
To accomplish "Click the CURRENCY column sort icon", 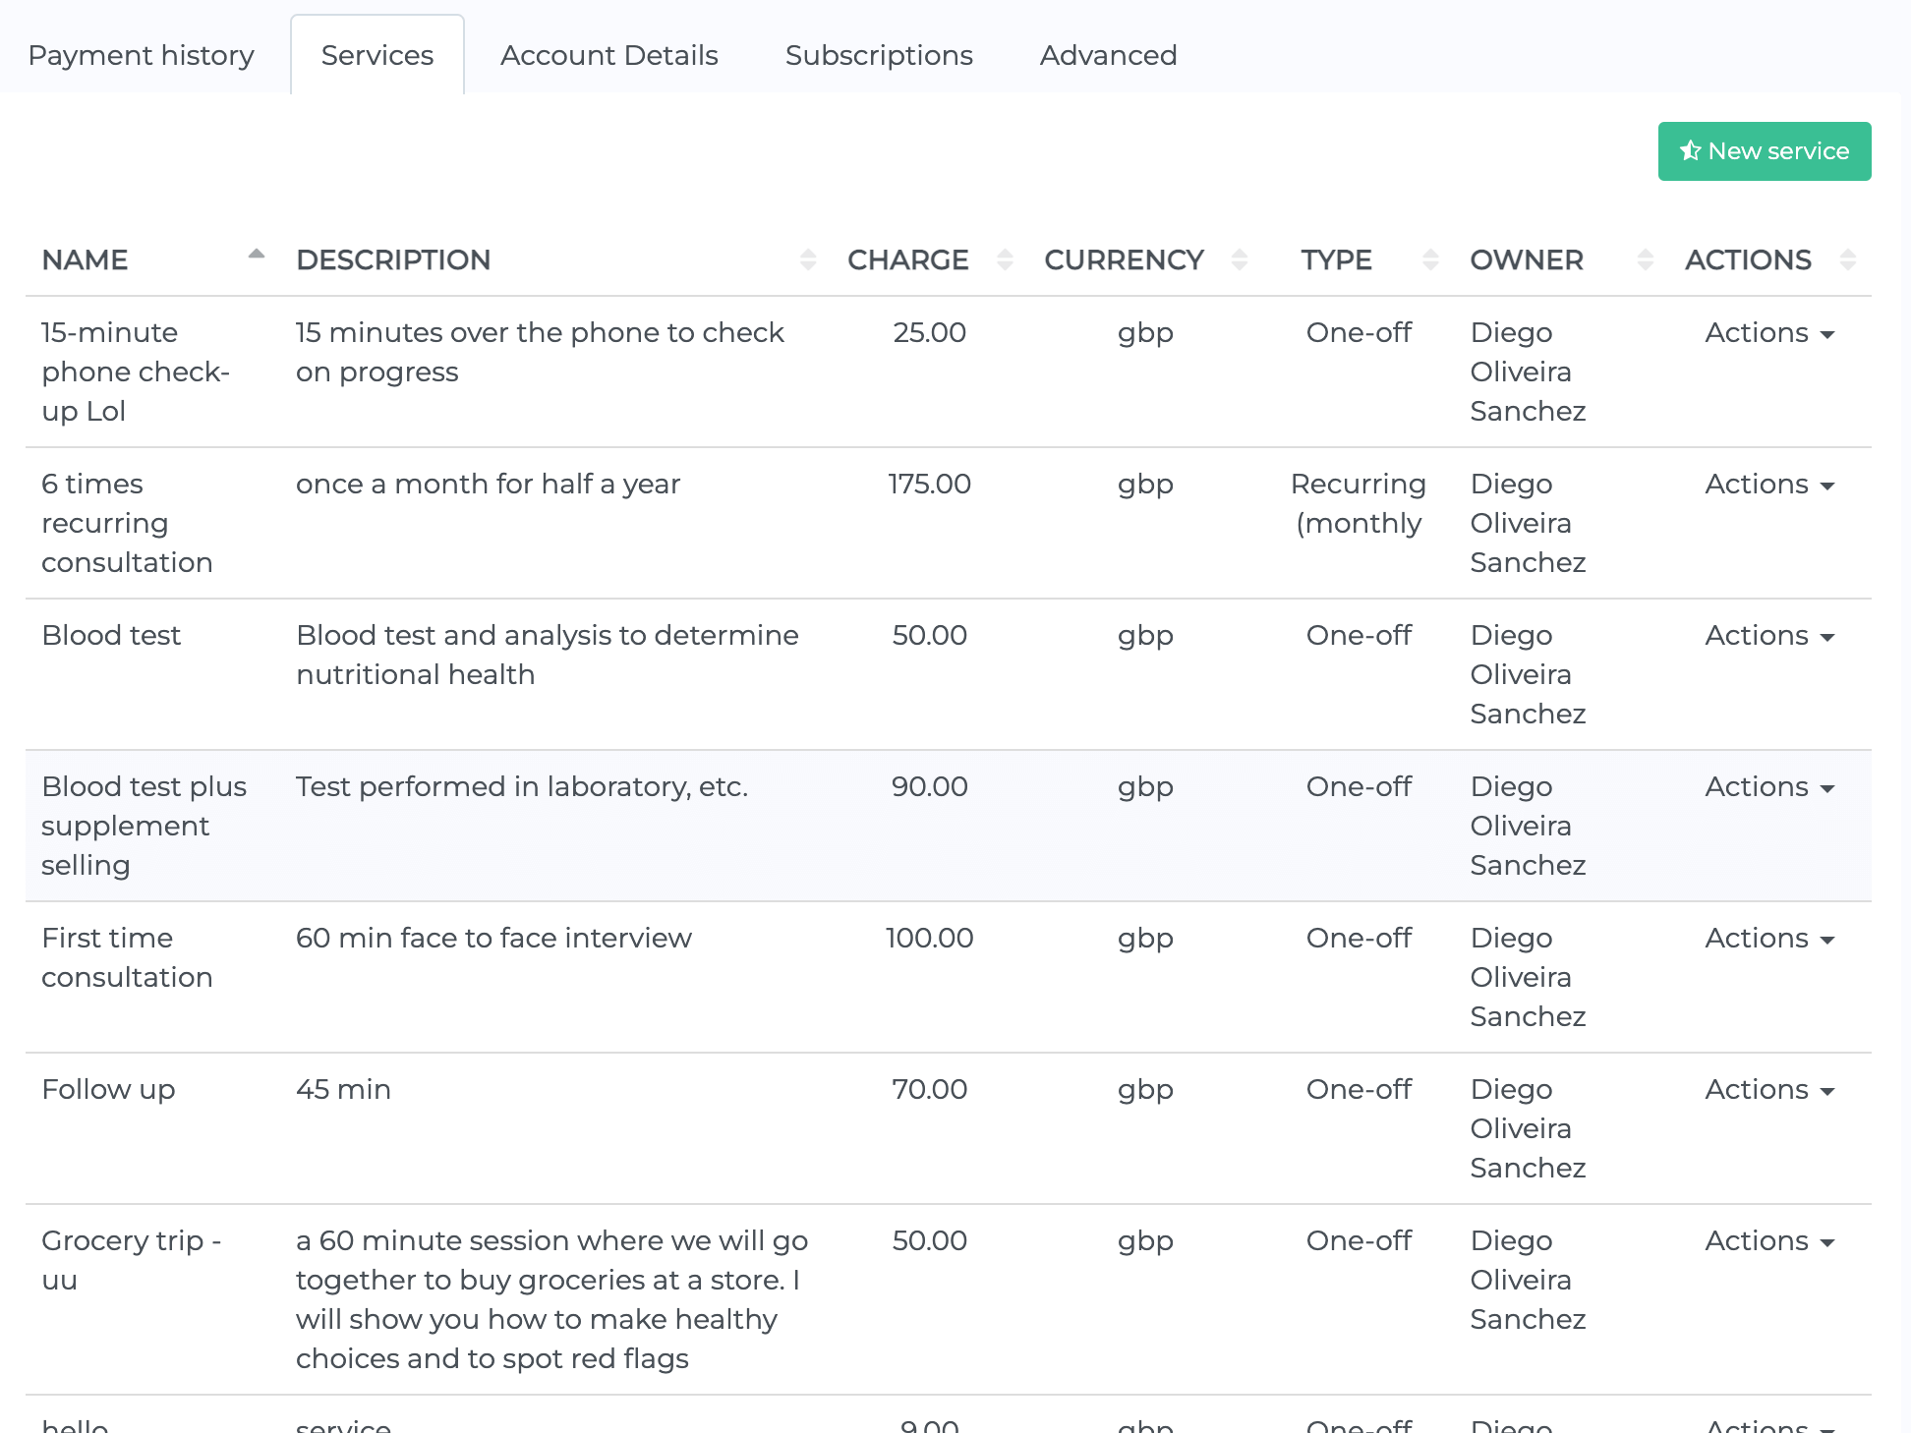I will click(1241, 259).
